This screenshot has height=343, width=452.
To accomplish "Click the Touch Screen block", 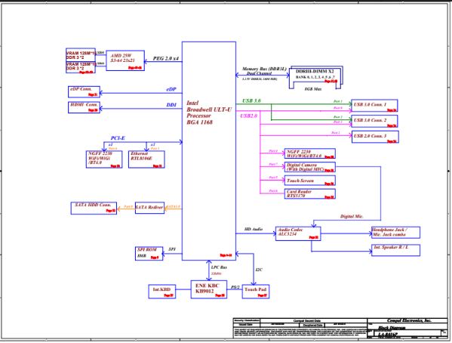I will click(x=309, y=181).
